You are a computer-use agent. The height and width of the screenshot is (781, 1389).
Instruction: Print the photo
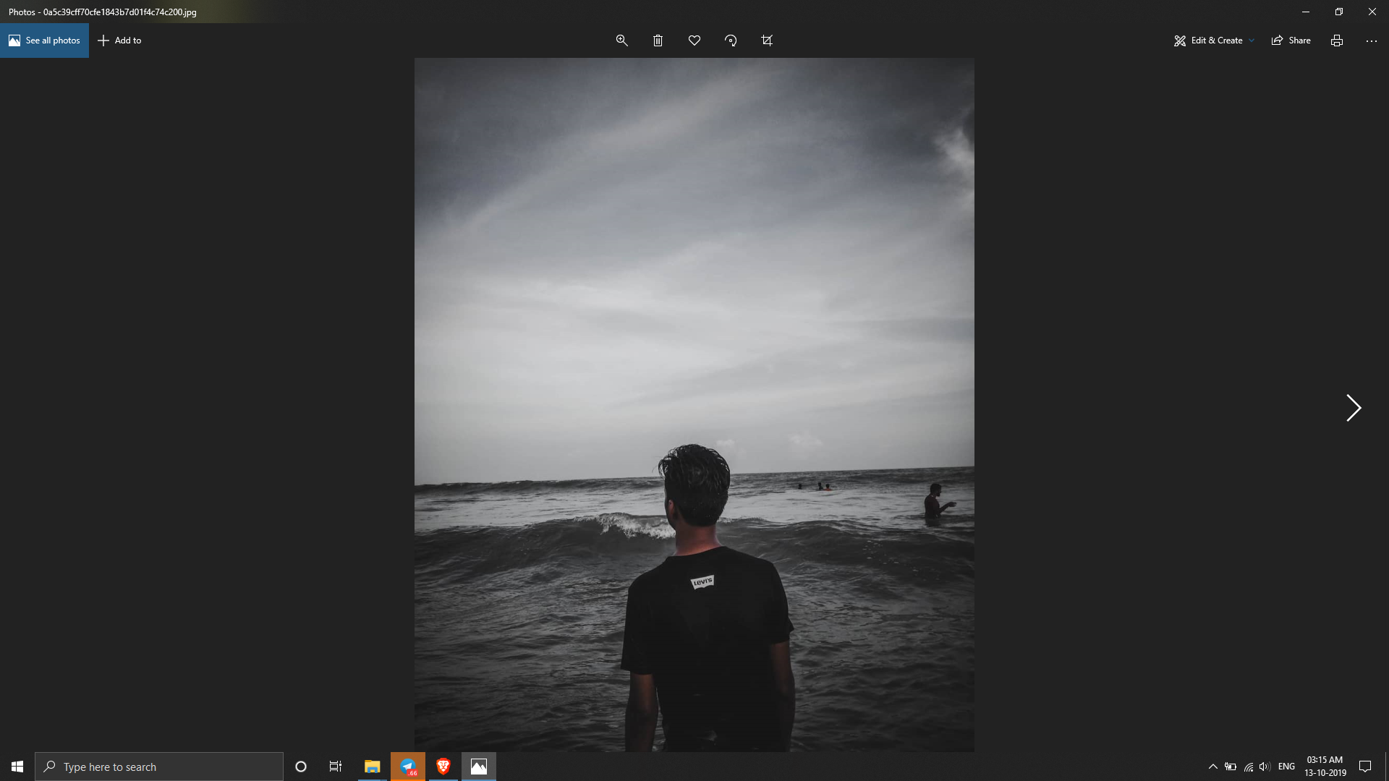[x=1335, y=40]
